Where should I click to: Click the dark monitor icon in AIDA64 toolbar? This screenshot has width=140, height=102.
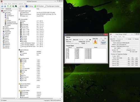click(16, 6)
